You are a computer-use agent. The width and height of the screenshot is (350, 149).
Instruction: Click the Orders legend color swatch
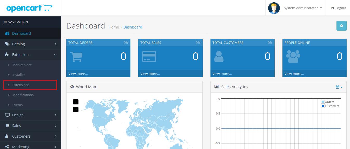tap(323, 102)
